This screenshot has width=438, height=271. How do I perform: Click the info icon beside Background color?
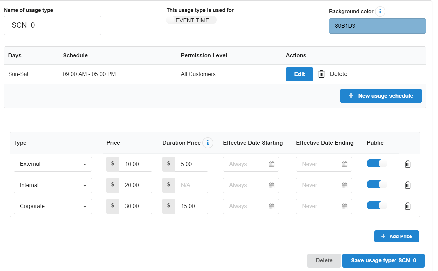(380, 12)
